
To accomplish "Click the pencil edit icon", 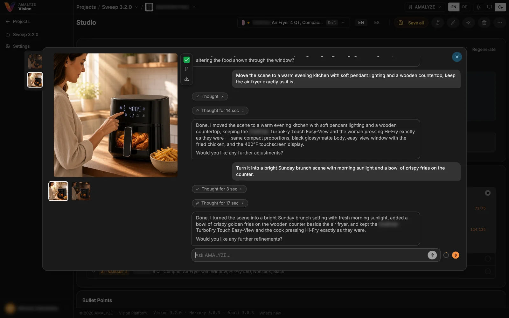I will pyautogui.click(x=453, y=23).
